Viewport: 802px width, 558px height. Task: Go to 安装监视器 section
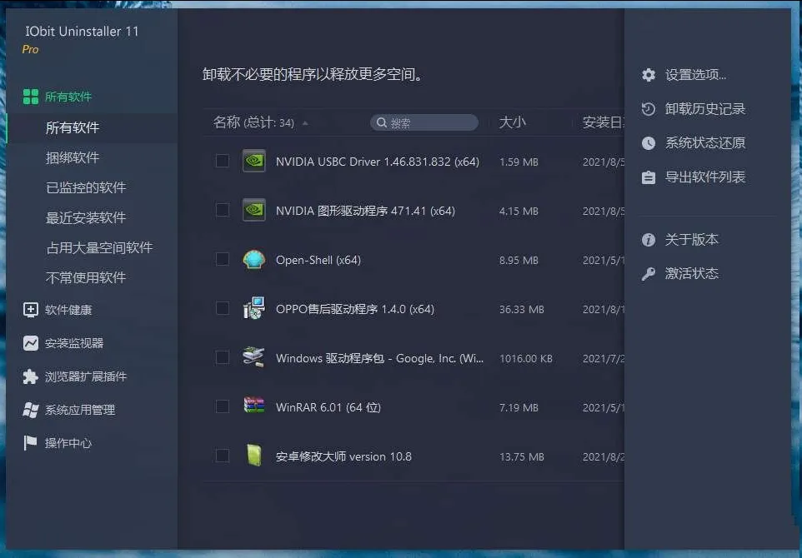click(74, 343)
